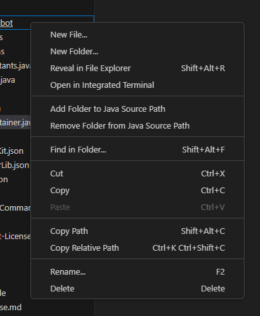Open the file ending in Lib.json
The width and height of the screenshot is (260, 316).
click(15, 165)
